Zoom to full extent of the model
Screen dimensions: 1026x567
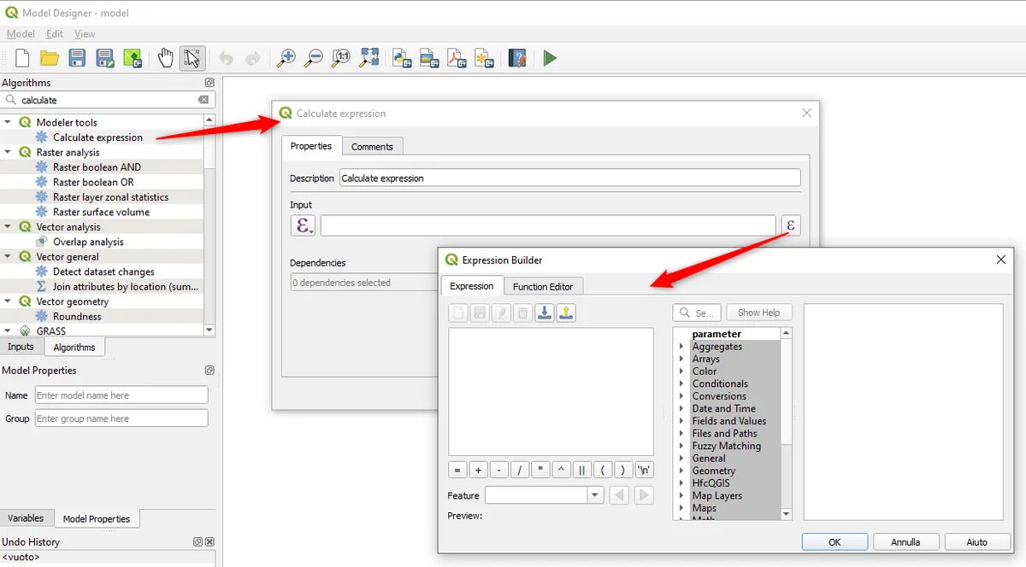[369, 58]
